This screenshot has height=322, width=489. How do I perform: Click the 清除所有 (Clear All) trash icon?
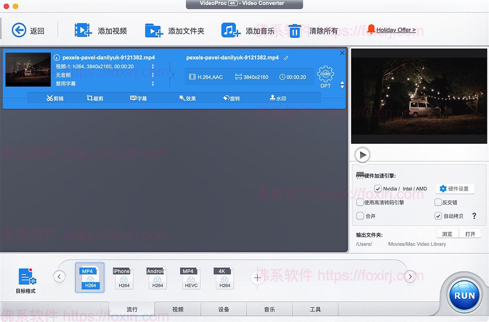pyautogui.click(x=295, y=30)
